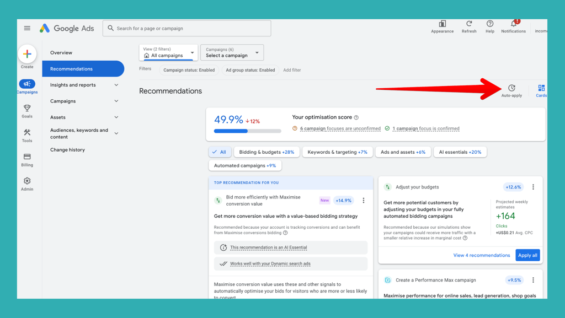Click the +14.9% score uplift badge
Image resolution: width=565 pixels, height=318 pixels.
[x=343, y=201]
